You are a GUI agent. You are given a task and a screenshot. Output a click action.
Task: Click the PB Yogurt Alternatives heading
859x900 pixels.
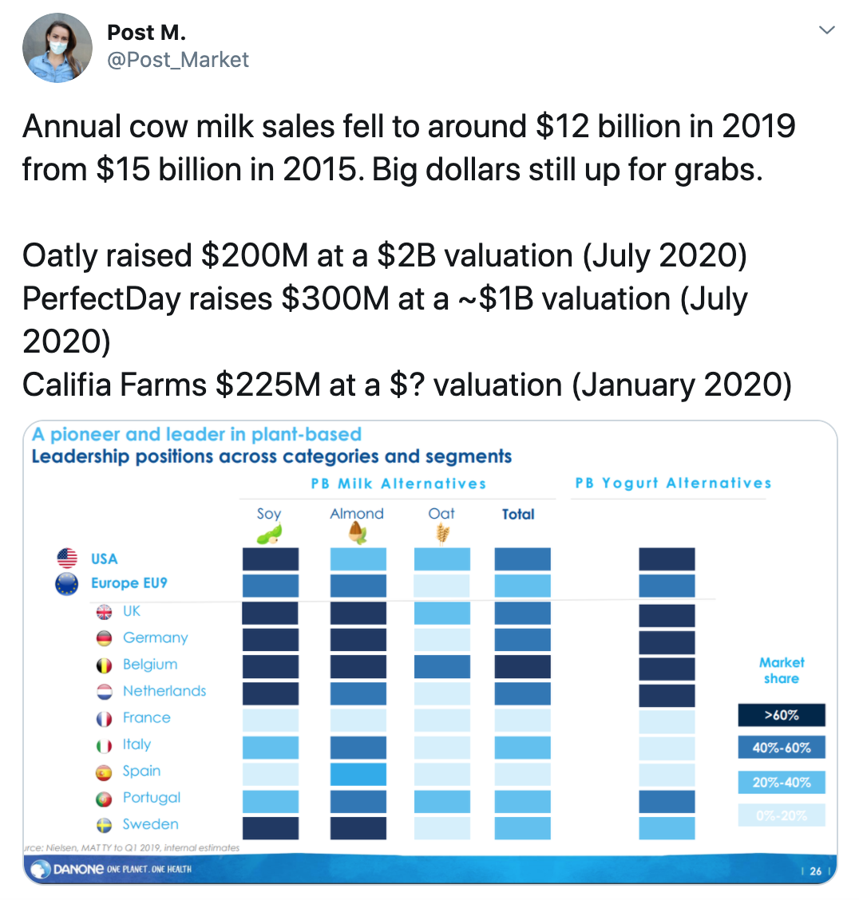tap(673, 484)
